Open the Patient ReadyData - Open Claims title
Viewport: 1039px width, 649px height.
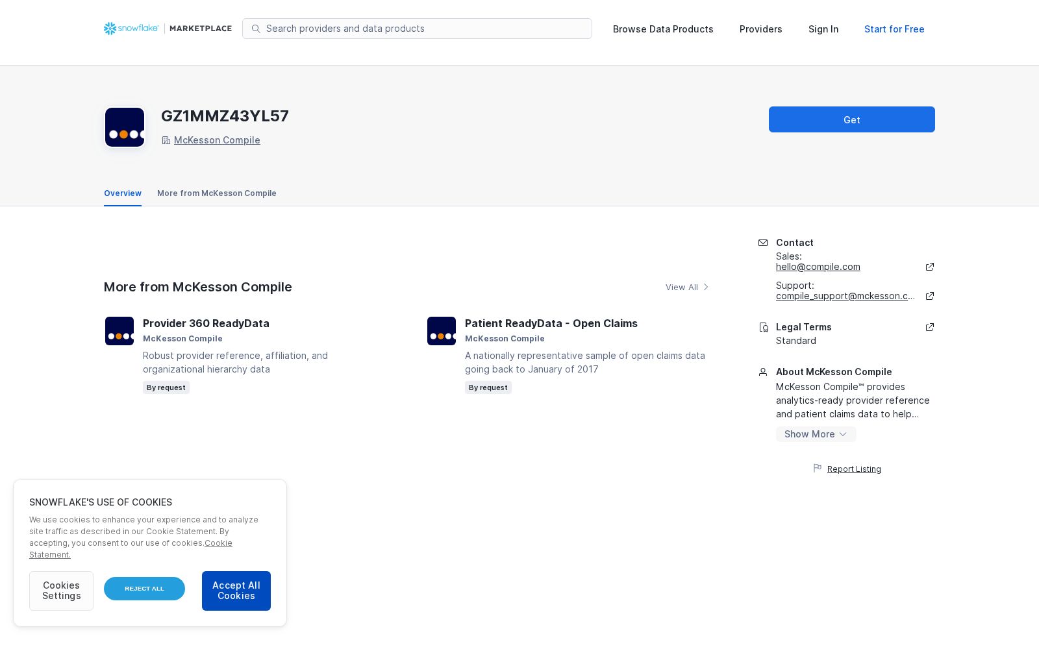[x=551, y=323]
